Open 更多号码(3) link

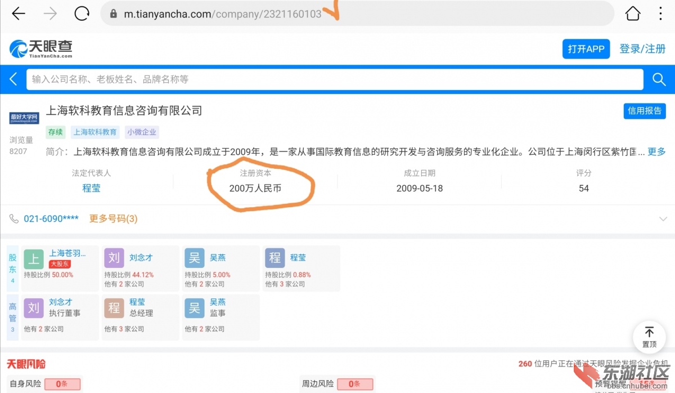click(x=113, y=218)
